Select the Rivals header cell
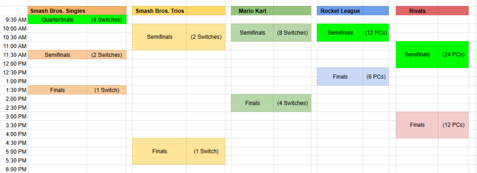This screenshot has height=173, width=477. pyautogui.click(x=417, y=11)
